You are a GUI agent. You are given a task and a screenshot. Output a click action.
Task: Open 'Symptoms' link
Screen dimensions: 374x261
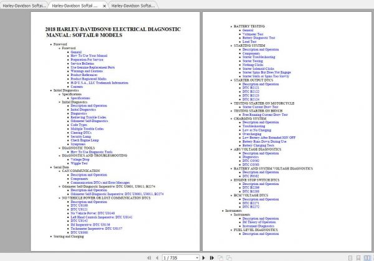click(x=78, y=145)
